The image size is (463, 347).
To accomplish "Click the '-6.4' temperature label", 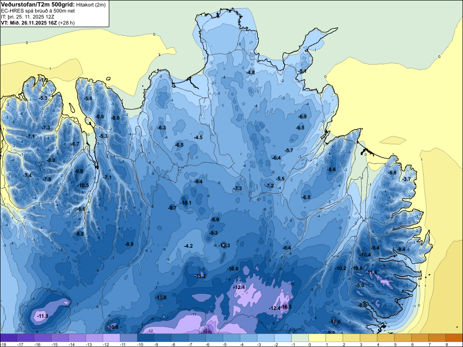I will (x=276, y=158).
